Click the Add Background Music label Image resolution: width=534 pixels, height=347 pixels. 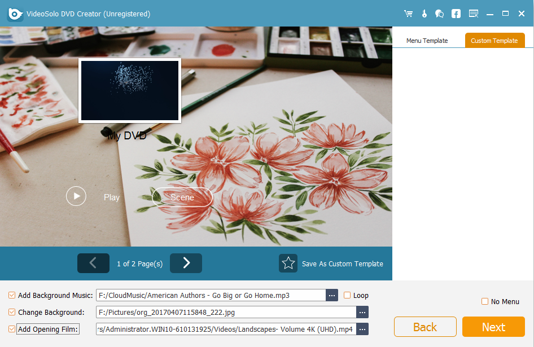pos(55,295)
